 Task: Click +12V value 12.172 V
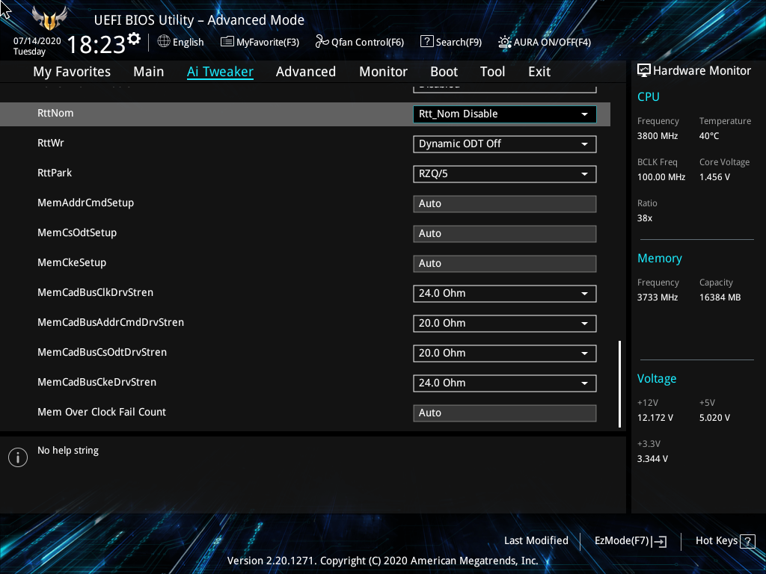tap(655, 418)
